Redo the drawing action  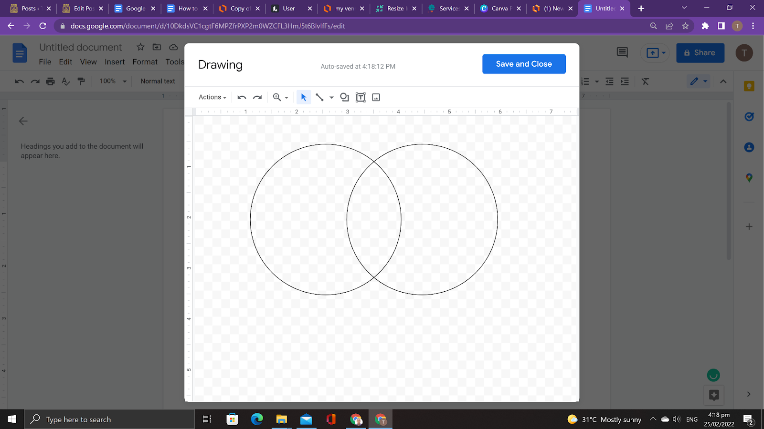tap(257, 97)
